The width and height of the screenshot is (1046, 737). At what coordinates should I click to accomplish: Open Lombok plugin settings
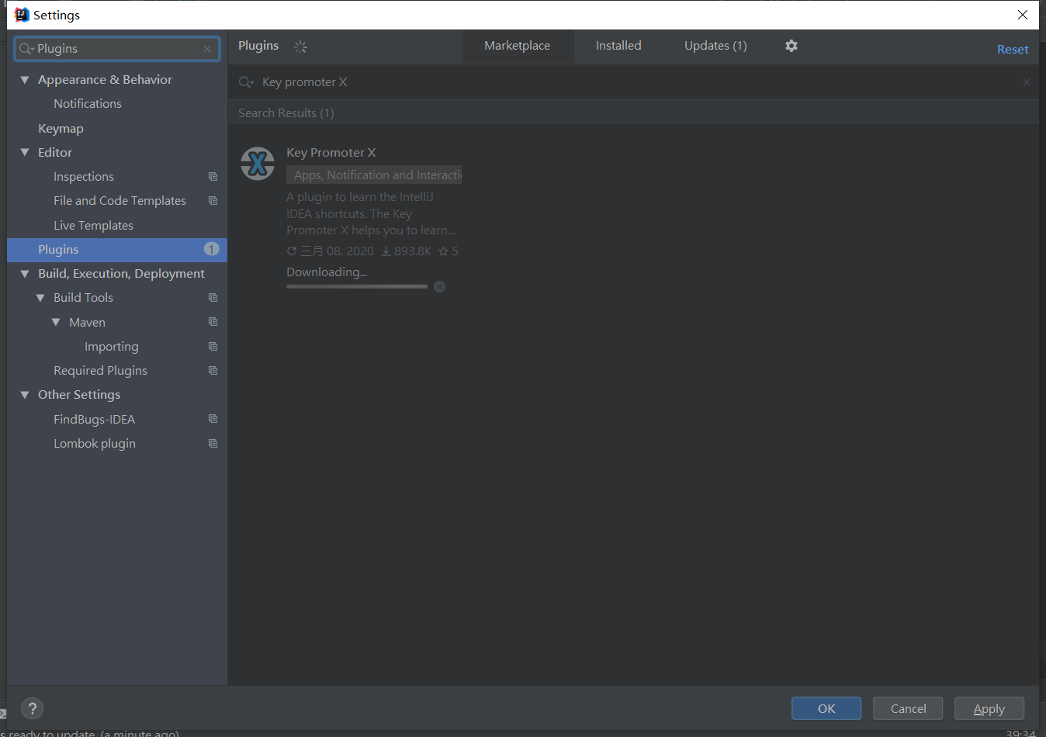(95, 444)
